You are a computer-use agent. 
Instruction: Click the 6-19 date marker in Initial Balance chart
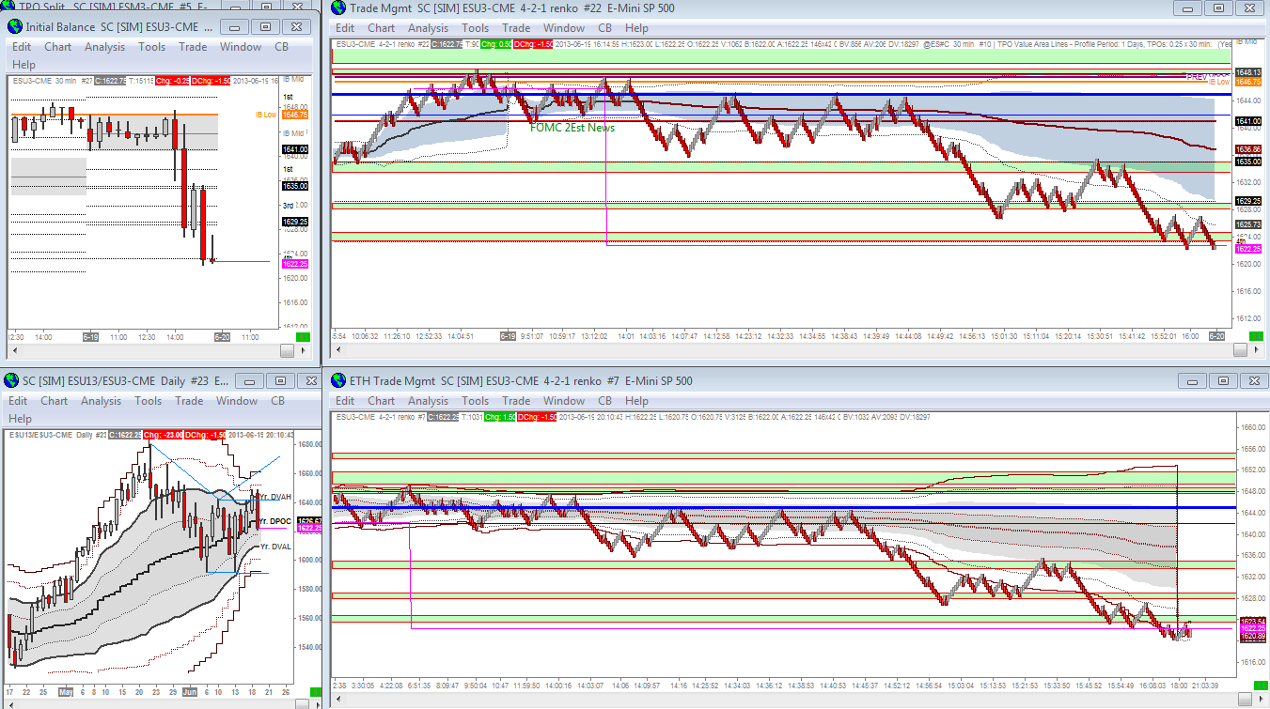tap(91, 336)
